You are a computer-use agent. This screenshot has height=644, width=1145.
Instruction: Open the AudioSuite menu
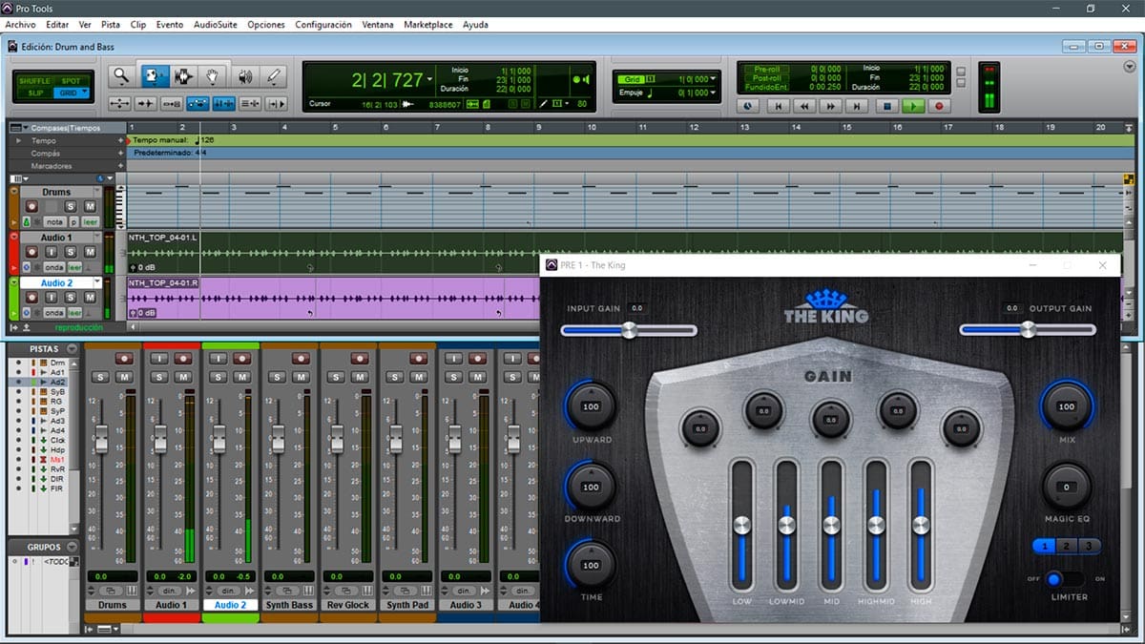pyautogui.click(x=216, y=24)
